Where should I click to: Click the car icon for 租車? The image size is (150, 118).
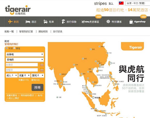pos(46,22)
